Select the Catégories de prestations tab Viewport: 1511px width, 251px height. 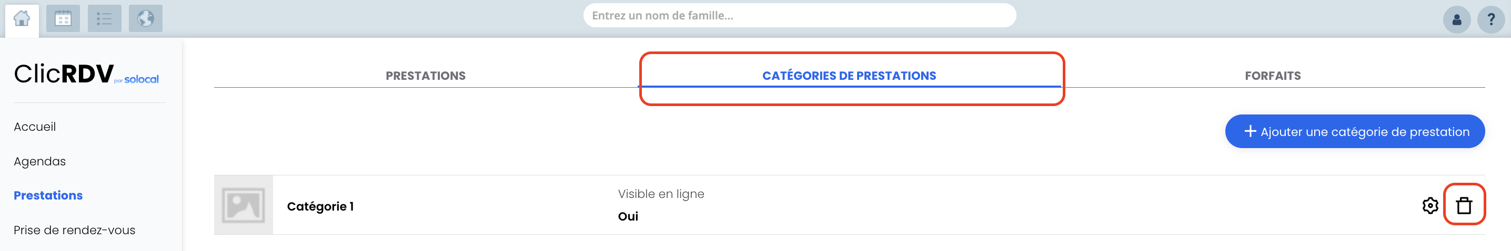849,76
